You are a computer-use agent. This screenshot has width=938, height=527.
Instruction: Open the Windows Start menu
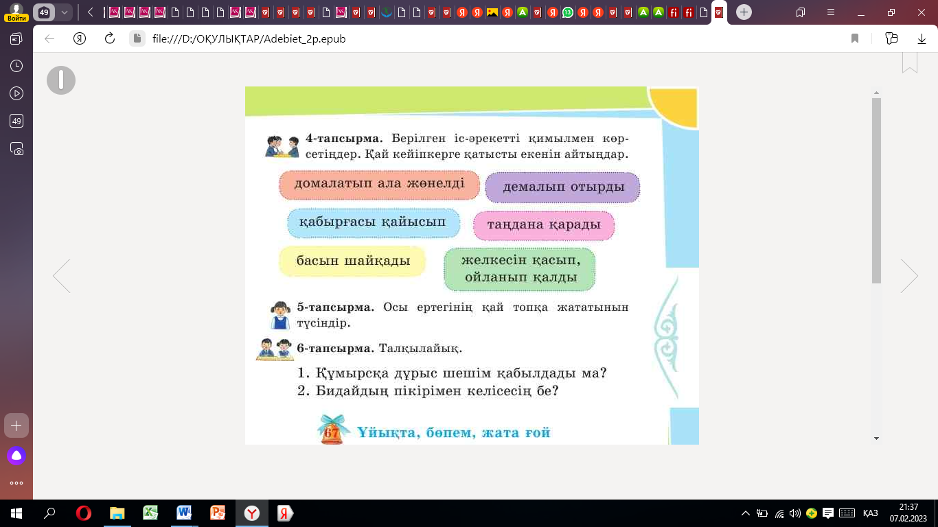coord(16,513)
